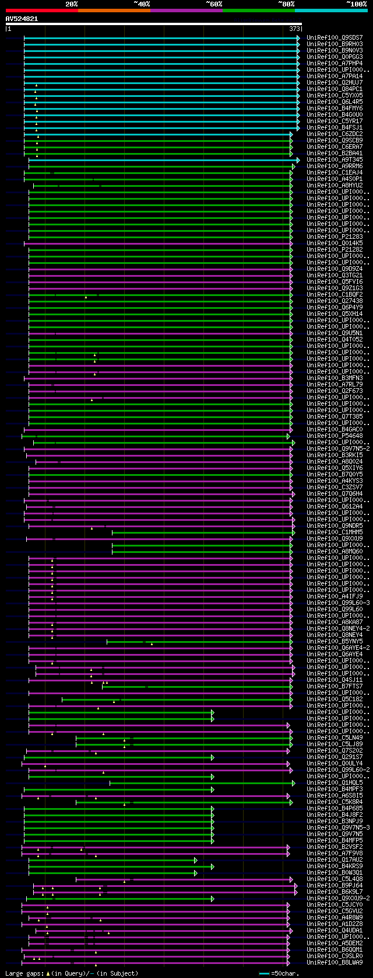Click the UniRef100_B4G0U0 label
The width and height of the screenshot is (373, 978).
(x=335, y=115)
